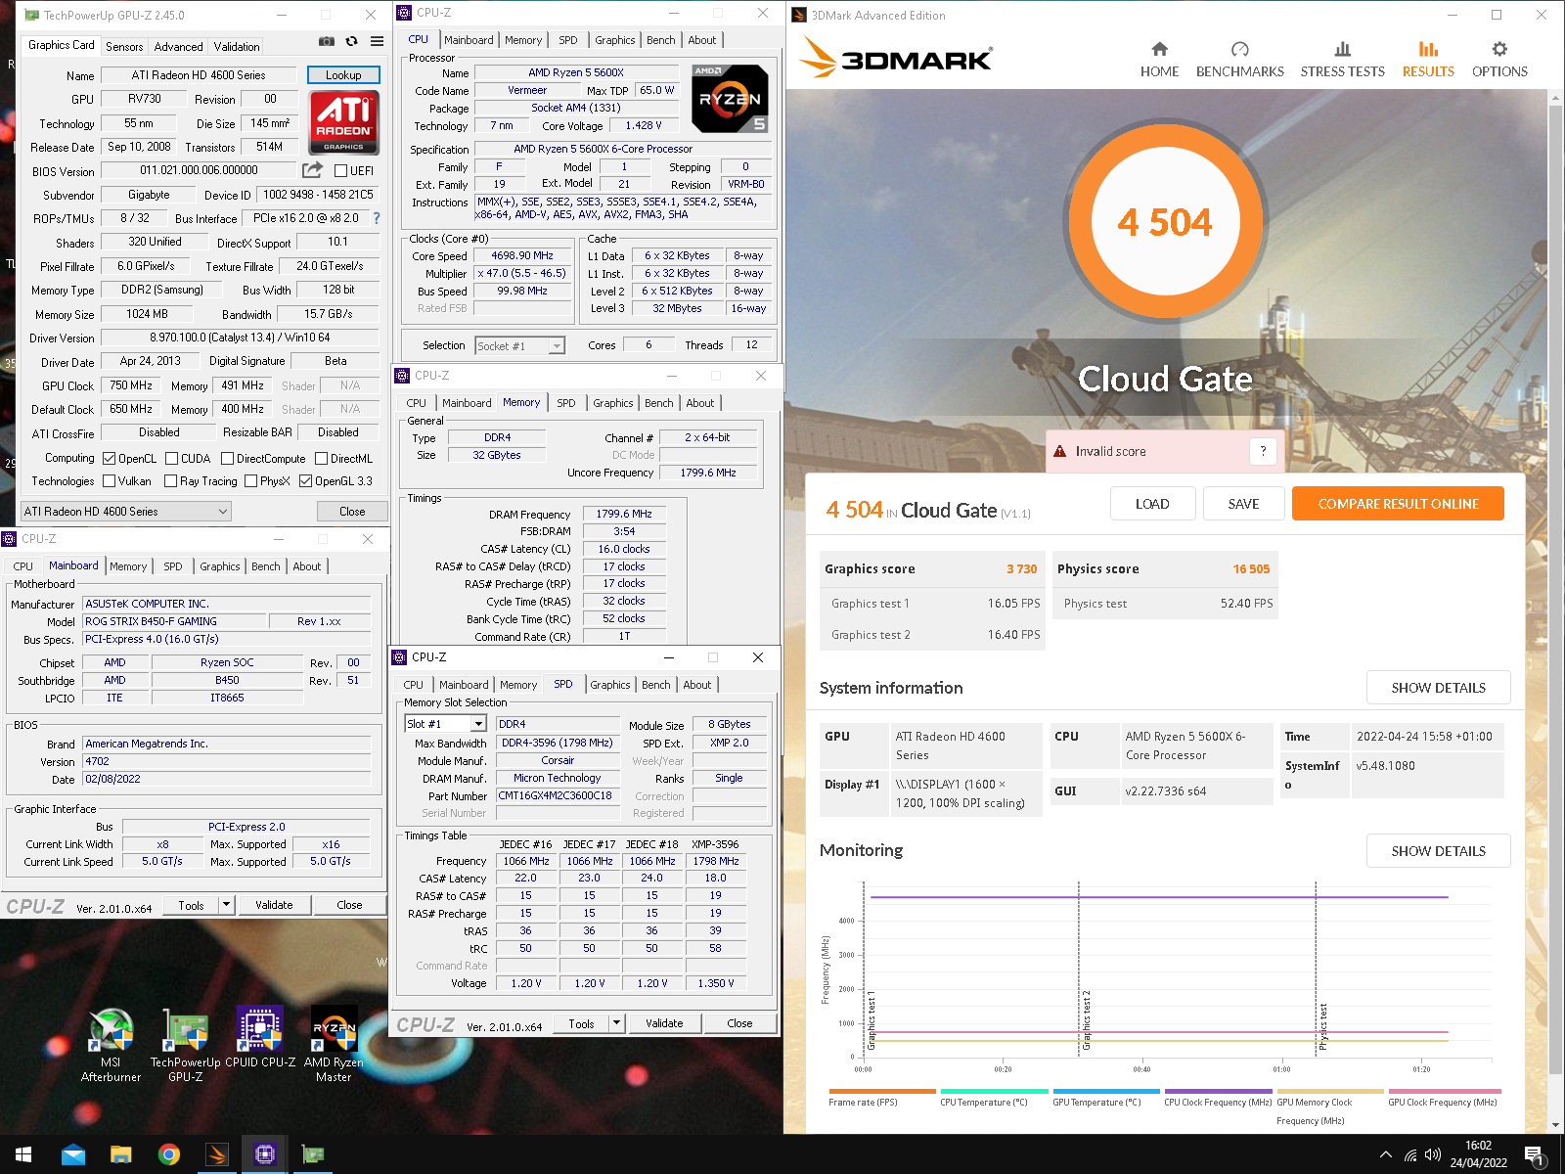Show hidden system tray icons chevron
The width and height of the screenshot is (1565, 1174).
coord(1385,1154)
